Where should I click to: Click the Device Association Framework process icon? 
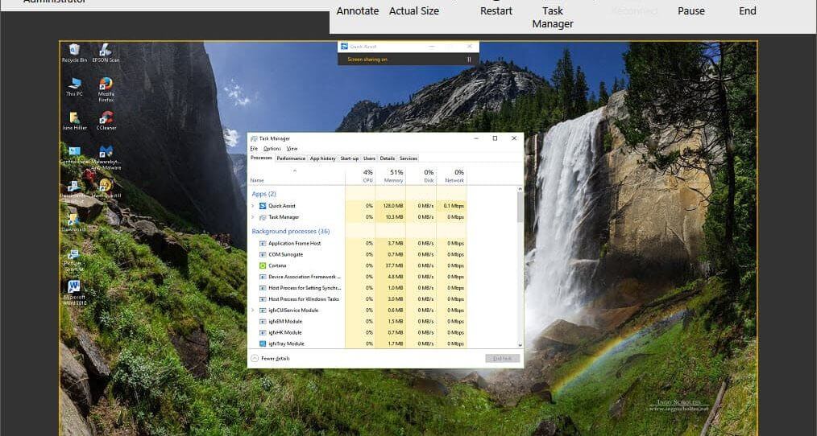coord(263,277)
